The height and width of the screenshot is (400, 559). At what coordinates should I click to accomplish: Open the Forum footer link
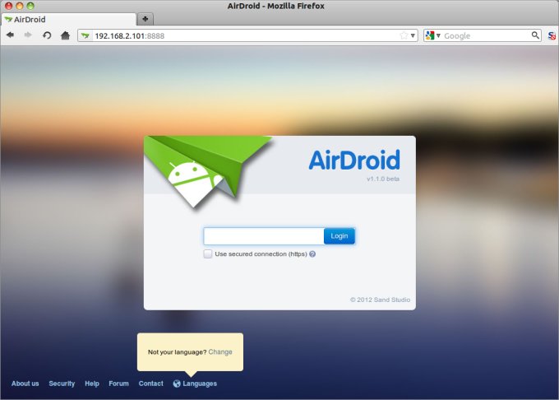click(x=119, y=384)
